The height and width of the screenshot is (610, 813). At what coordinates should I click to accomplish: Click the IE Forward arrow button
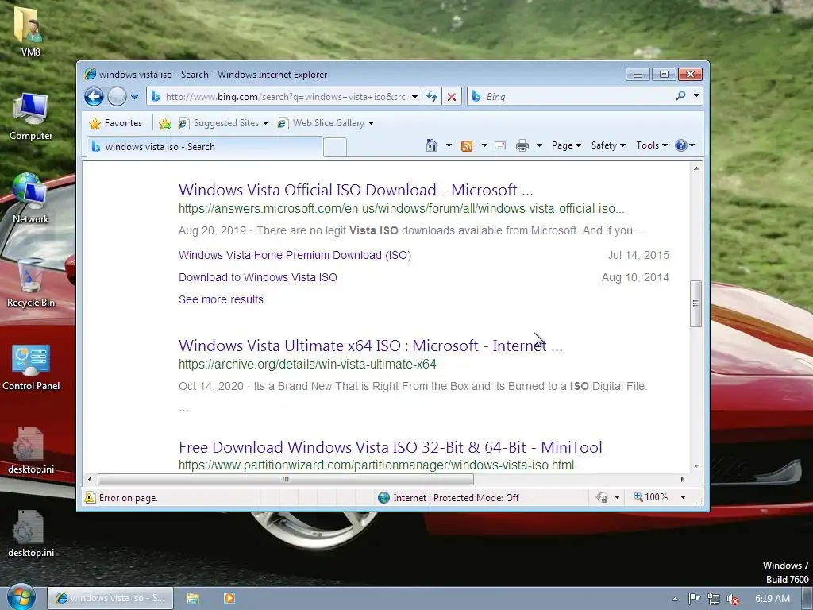coord(117,96)
